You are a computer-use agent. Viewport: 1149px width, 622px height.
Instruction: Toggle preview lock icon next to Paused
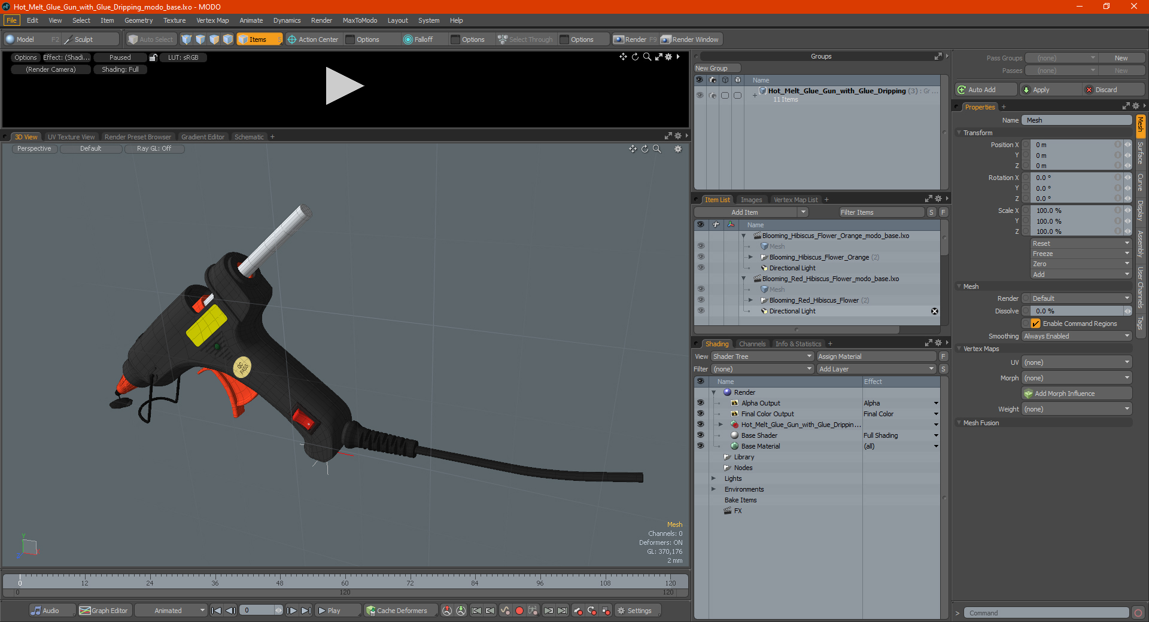(153, 57)
